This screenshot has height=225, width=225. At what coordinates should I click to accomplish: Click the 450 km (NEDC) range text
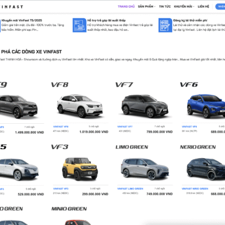130,193
